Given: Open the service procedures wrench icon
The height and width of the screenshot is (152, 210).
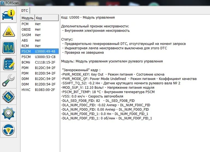Looking at the screenshot, I should coord(8,80).
